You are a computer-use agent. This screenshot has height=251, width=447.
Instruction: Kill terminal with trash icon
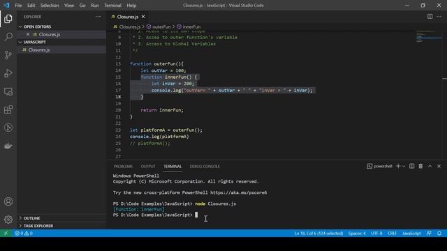pos(420,166)
